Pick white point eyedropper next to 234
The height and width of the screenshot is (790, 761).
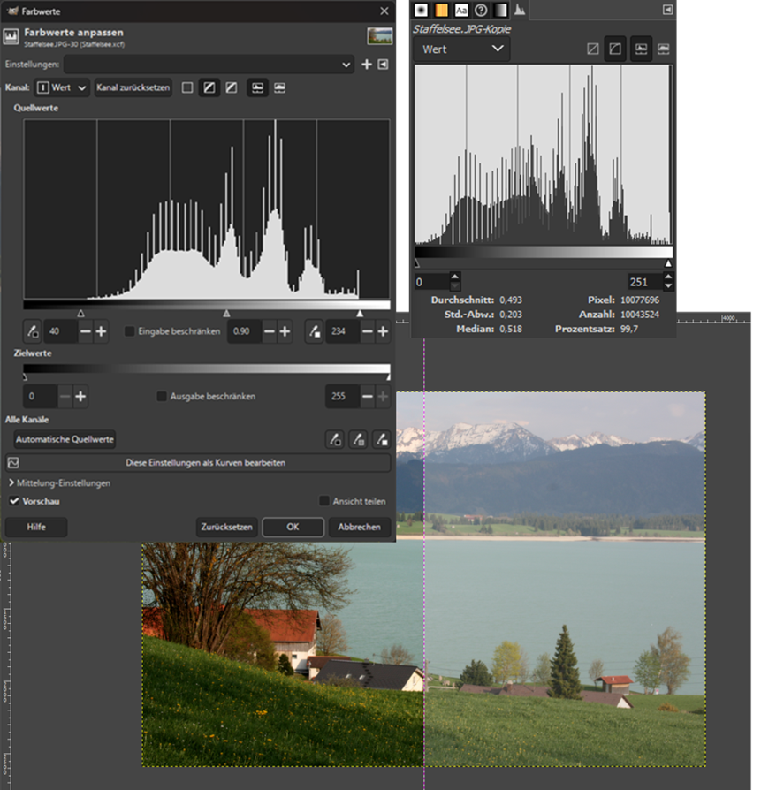315,331
